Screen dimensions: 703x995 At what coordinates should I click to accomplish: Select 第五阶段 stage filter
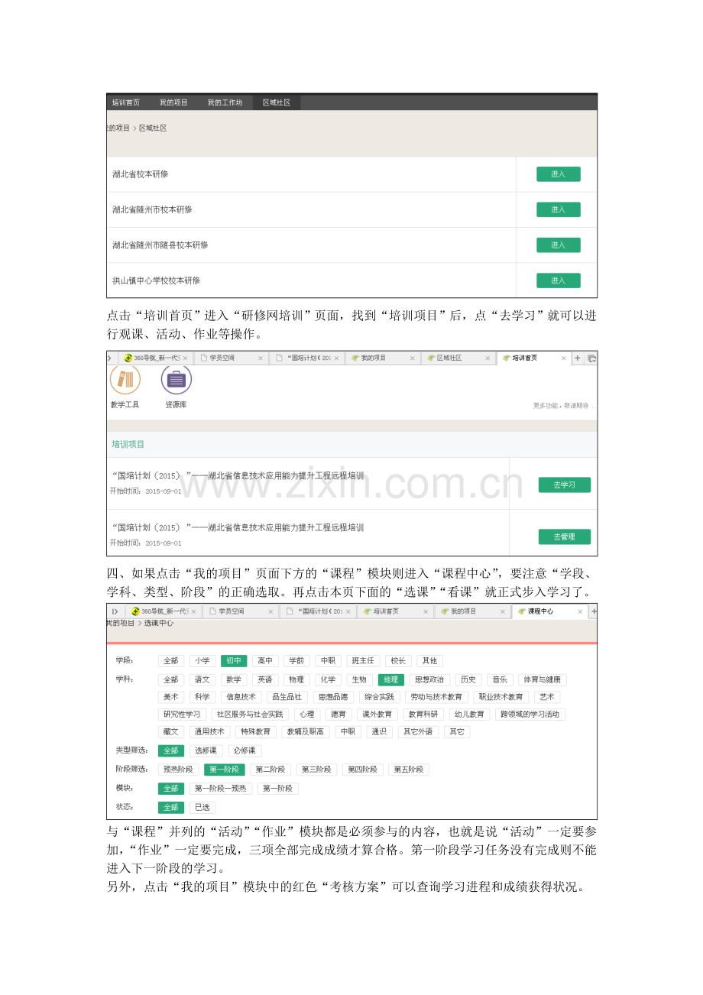pos(409,770)
